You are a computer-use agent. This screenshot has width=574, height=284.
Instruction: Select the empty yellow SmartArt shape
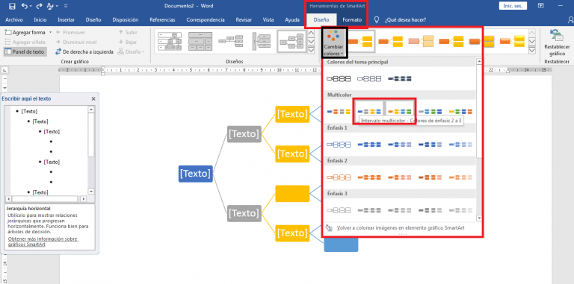(292, 194)
